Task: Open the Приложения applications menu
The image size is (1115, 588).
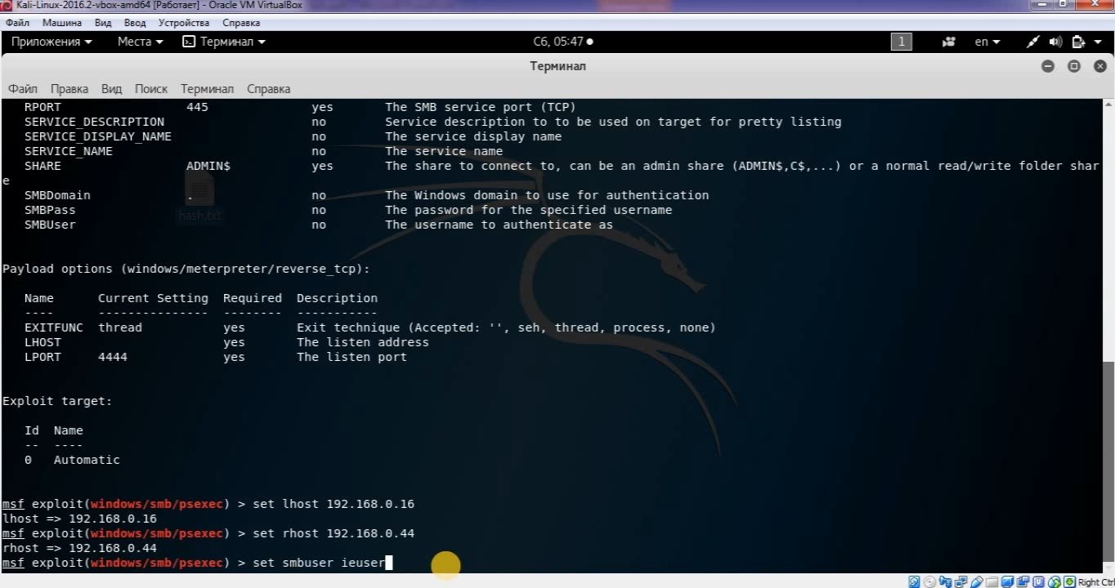Action: [51, 42]
